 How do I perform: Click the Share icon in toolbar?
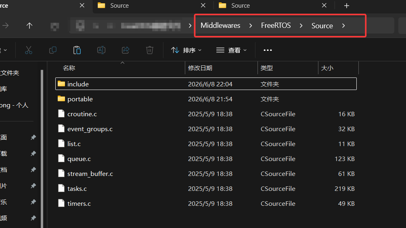point(126,50)
